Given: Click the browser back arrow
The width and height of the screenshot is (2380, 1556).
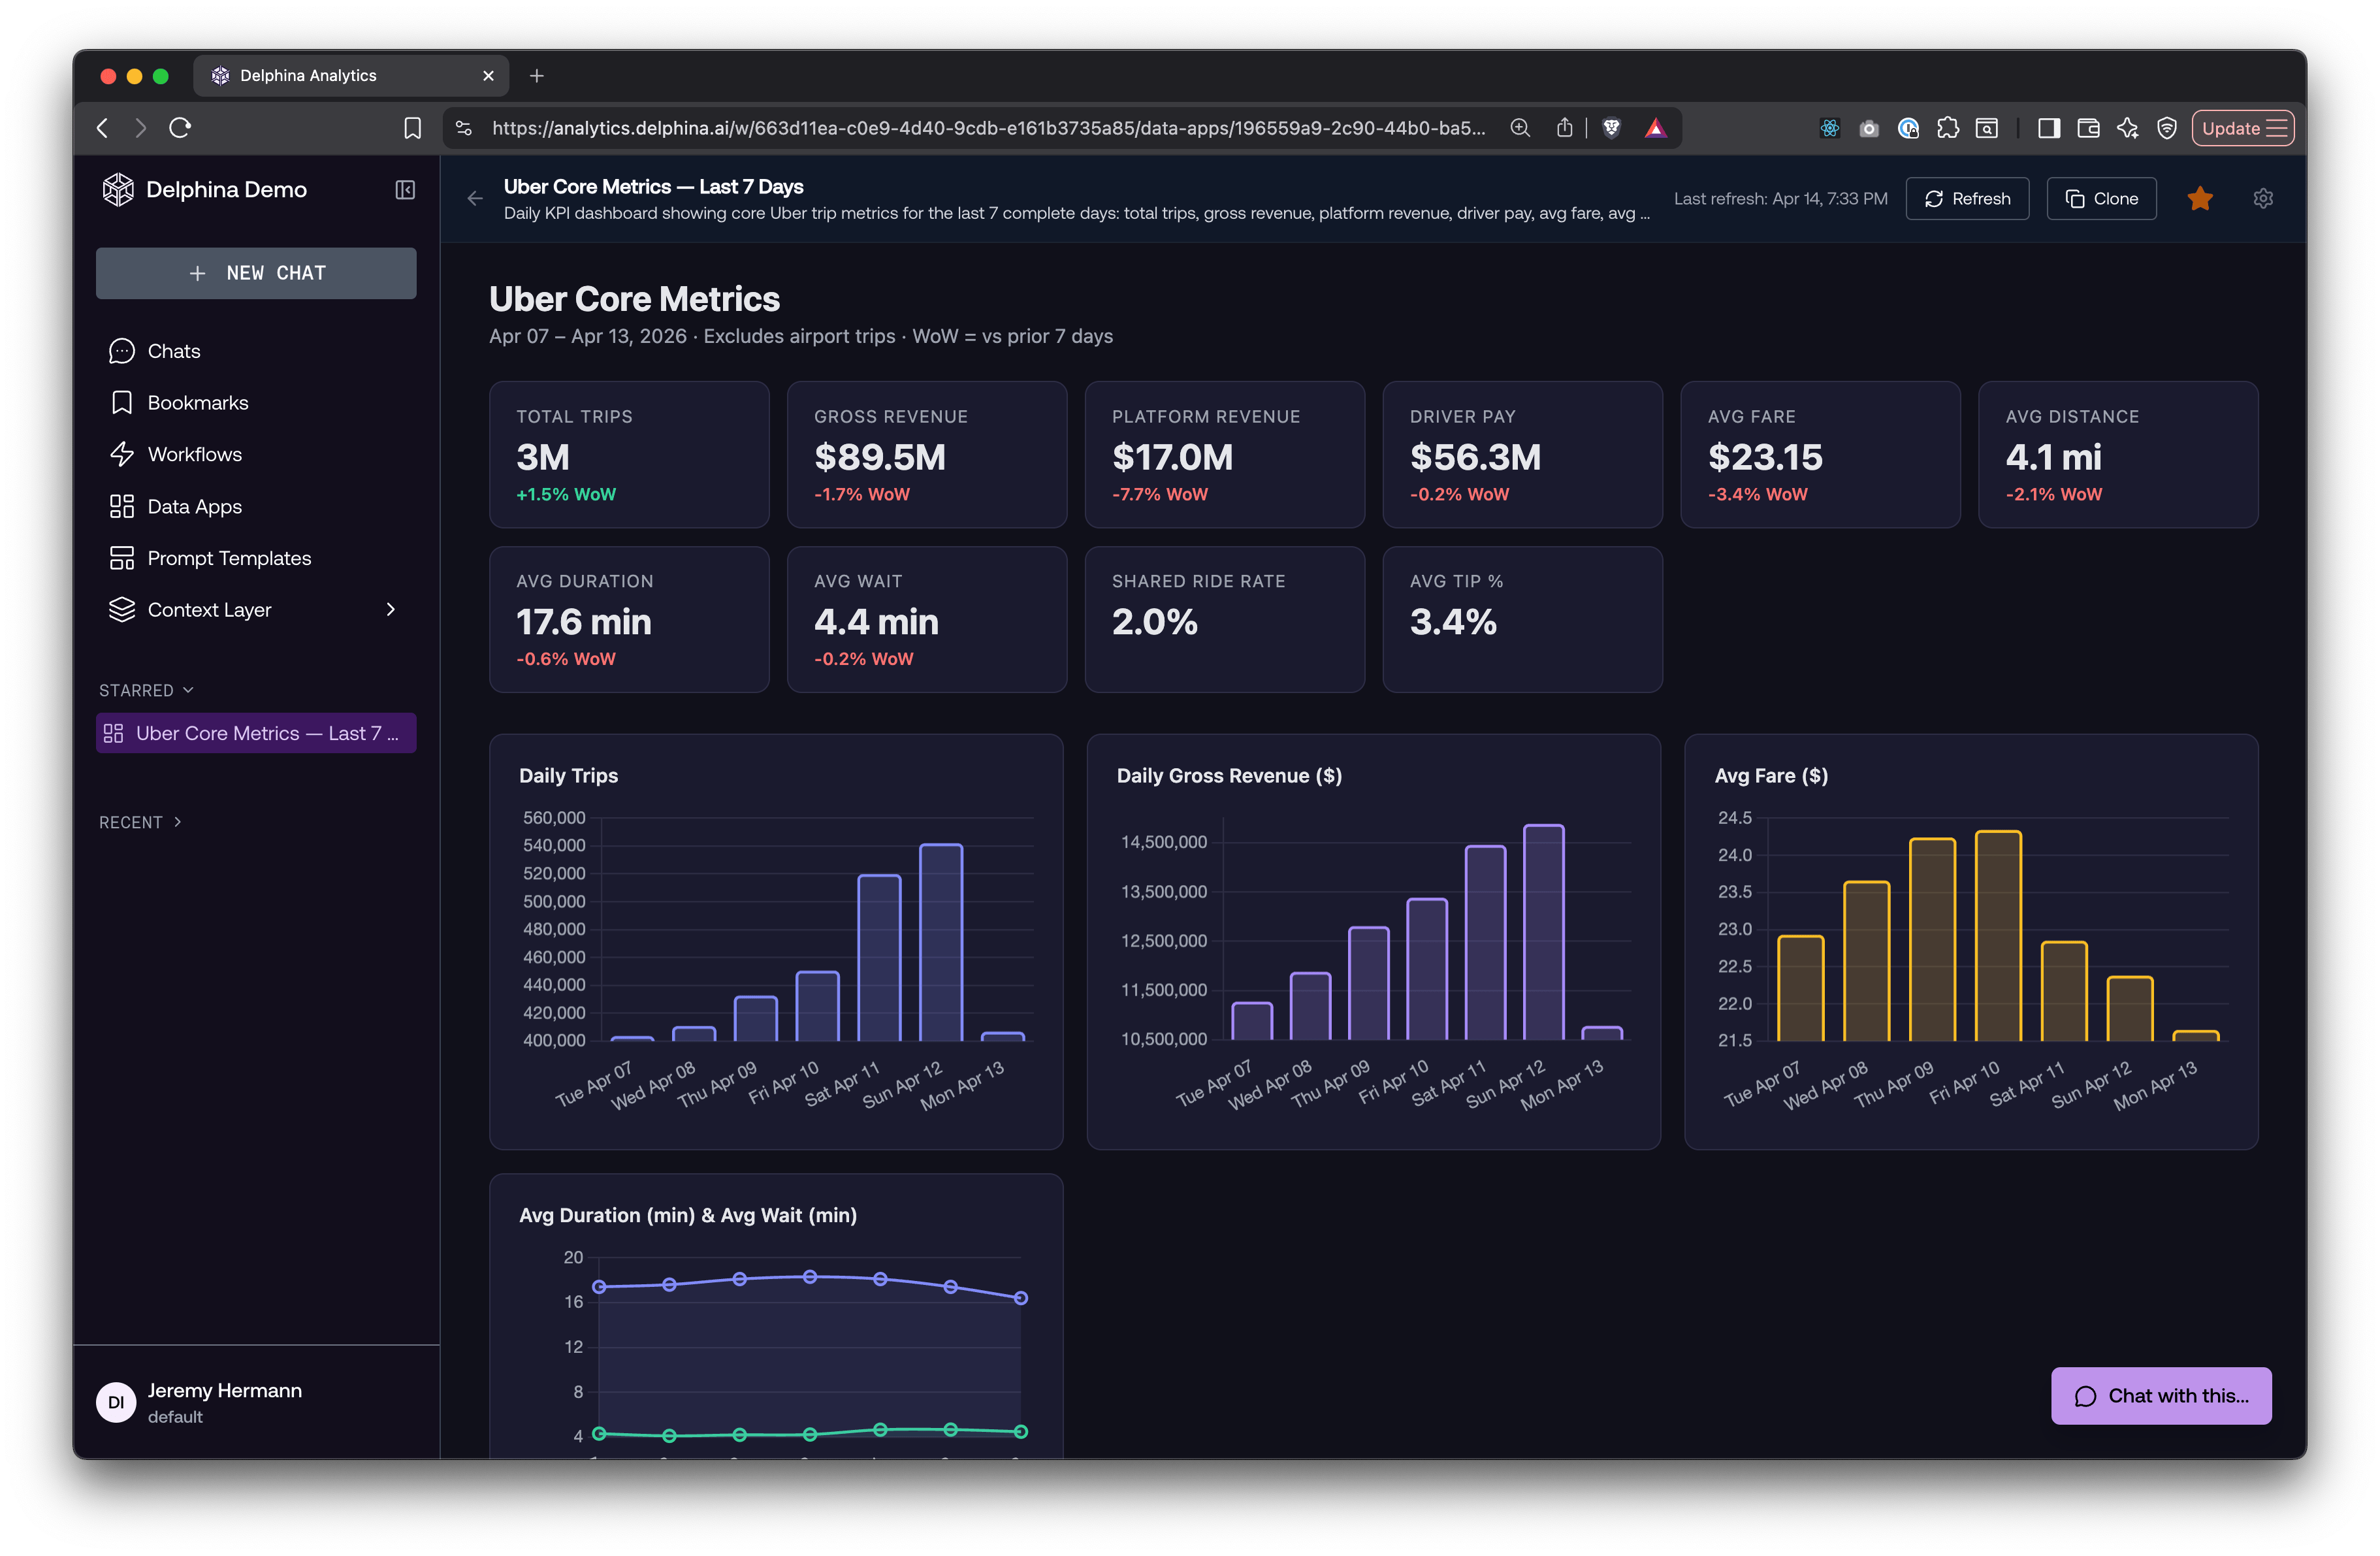Looking at the screenshot, I should click(102, 128).
